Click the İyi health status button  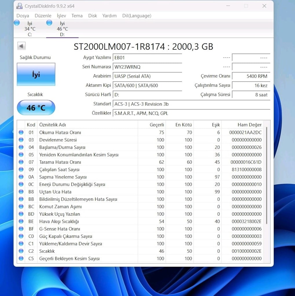tap(36, 74)
